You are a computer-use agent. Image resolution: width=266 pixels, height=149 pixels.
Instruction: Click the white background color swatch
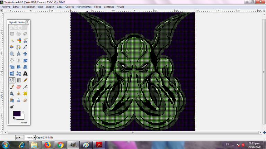click(22, 118)
